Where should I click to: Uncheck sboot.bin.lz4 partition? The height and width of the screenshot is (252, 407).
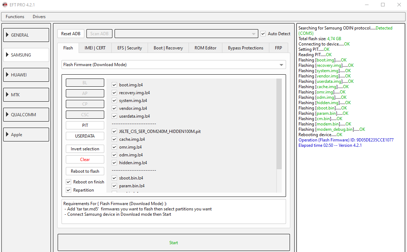point(114,178)
